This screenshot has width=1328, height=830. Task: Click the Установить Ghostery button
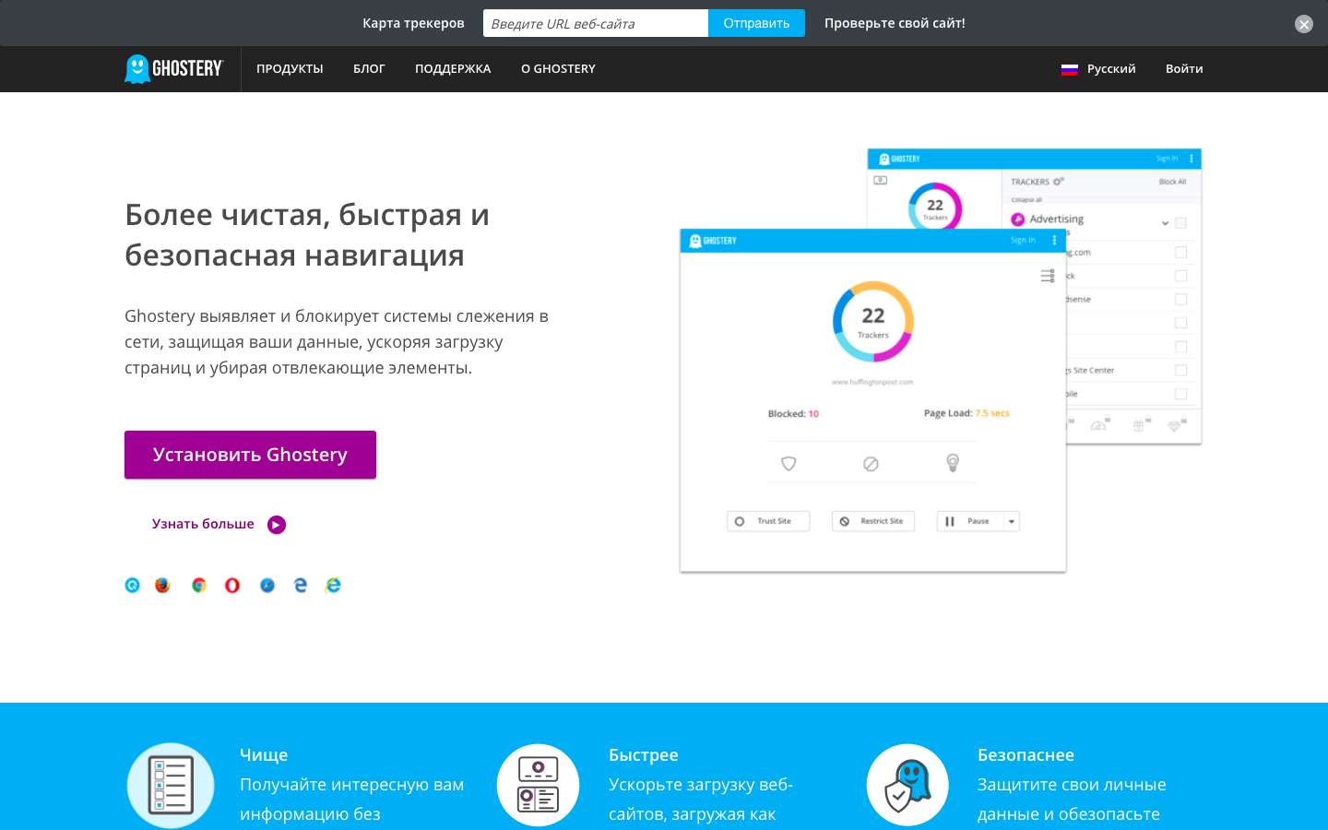click(x=250, y=455)
